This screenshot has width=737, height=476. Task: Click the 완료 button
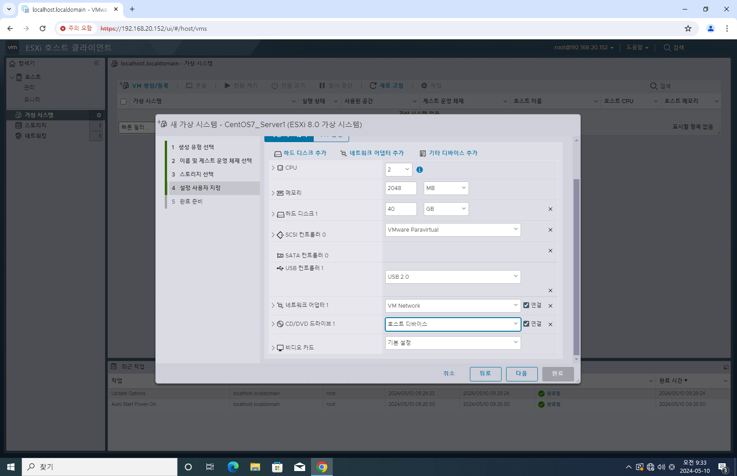(558, 374)
